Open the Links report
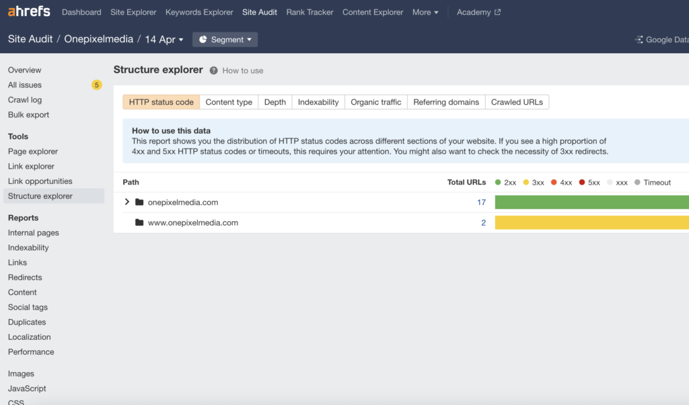Screen dimensions: 689x405 pos(17,263)
